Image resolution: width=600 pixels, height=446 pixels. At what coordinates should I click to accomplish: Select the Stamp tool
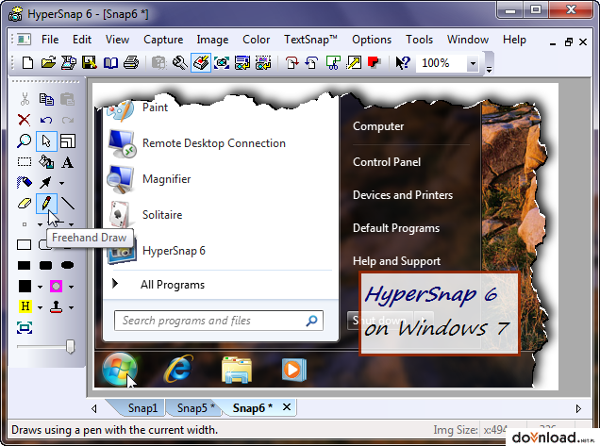click(57, 306)
